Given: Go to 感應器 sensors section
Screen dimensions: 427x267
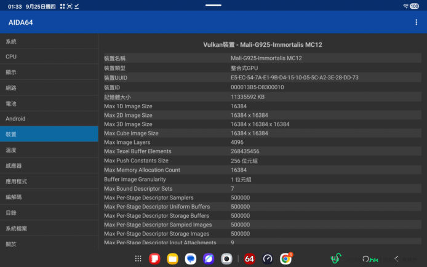Looking at the screenshot, I should coord(49,165).
